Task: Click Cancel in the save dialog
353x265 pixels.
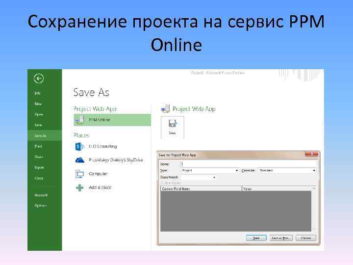Action: 306,238
